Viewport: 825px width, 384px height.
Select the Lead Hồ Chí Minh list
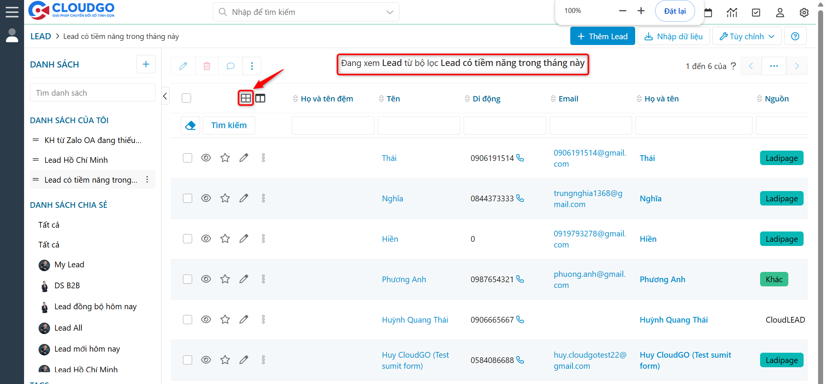pos(76,160)
